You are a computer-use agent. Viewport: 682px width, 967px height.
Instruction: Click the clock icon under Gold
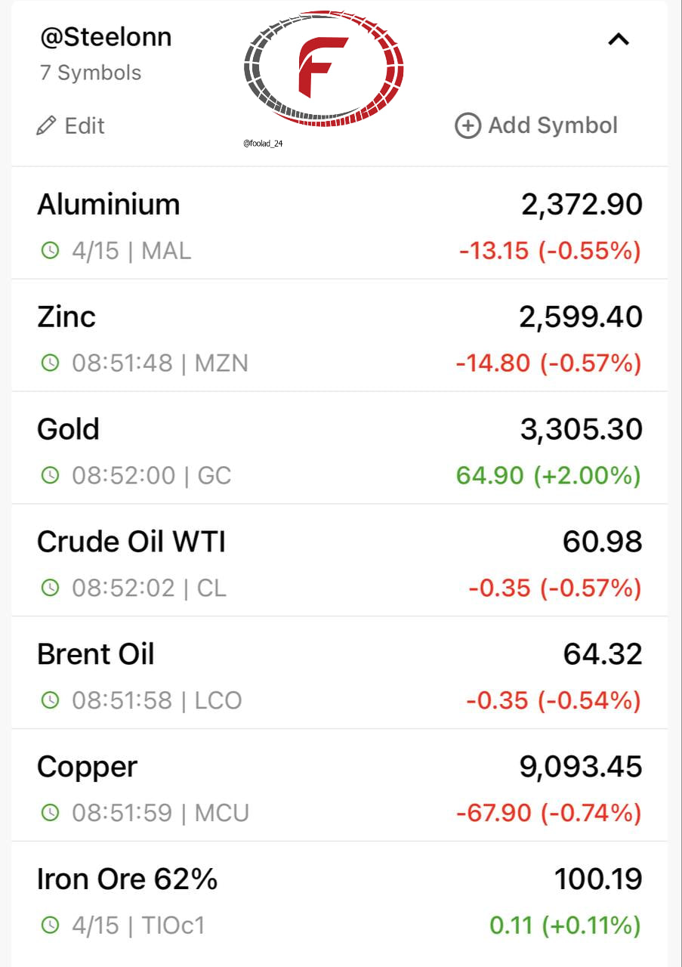[x=50, y=476]
